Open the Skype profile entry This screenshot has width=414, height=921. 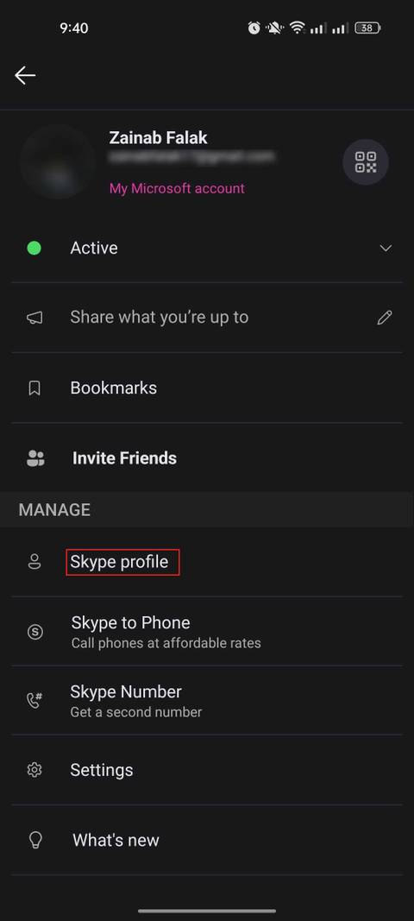[x=207, y=562]
